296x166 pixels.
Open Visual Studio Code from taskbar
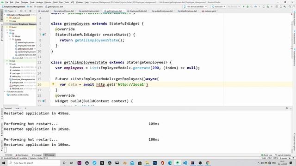[185, 163]
